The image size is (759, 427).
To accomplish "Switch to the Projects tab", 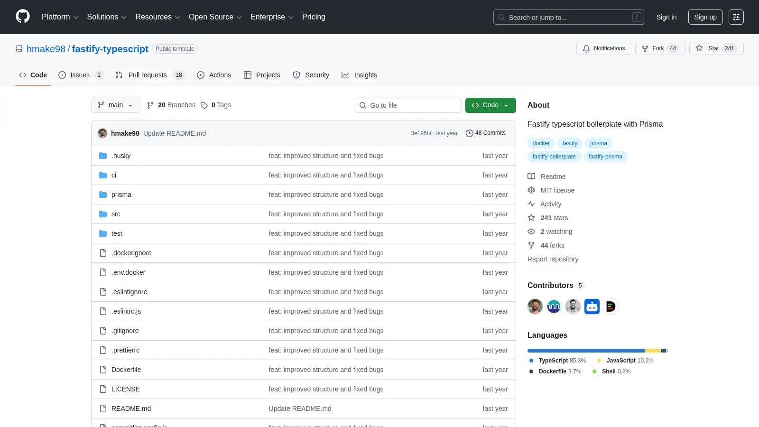I will (x=262, y=75).
